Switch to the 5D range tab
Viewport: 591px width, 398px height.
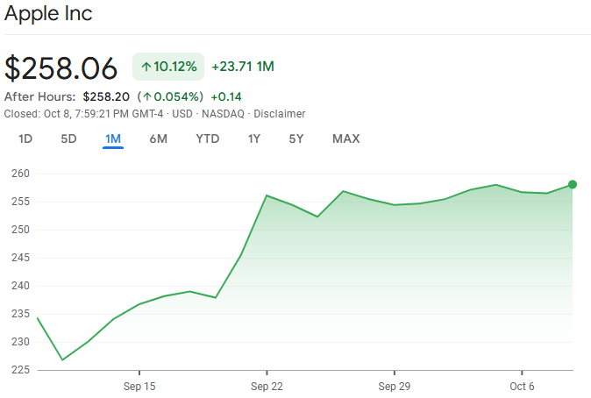(x=68, y=139)
